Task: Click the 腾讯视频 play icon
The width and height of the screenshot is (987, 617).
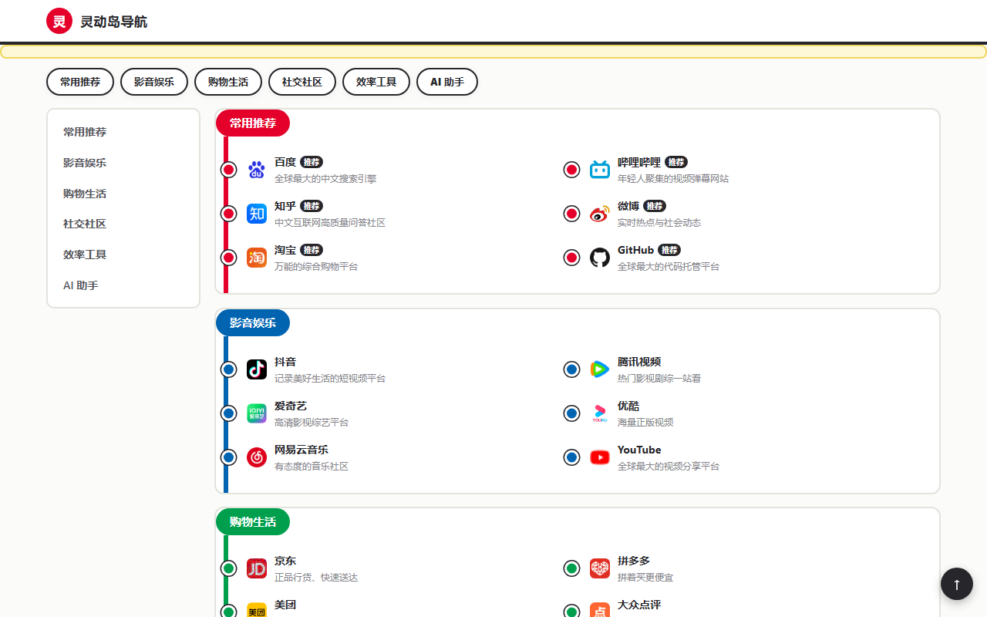Action: pos(600,369)
